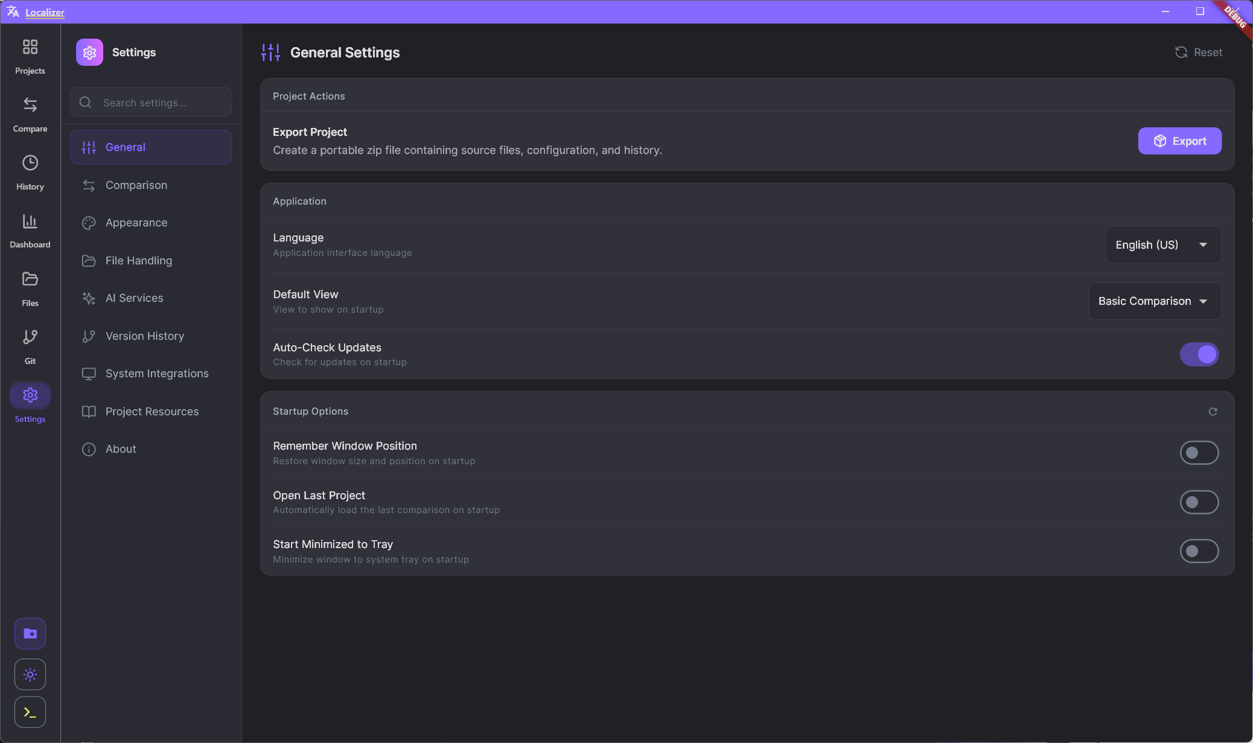Open the terminal console icon
The width and height of the screenshot is (1253, 743).
(x=30, y=712)
